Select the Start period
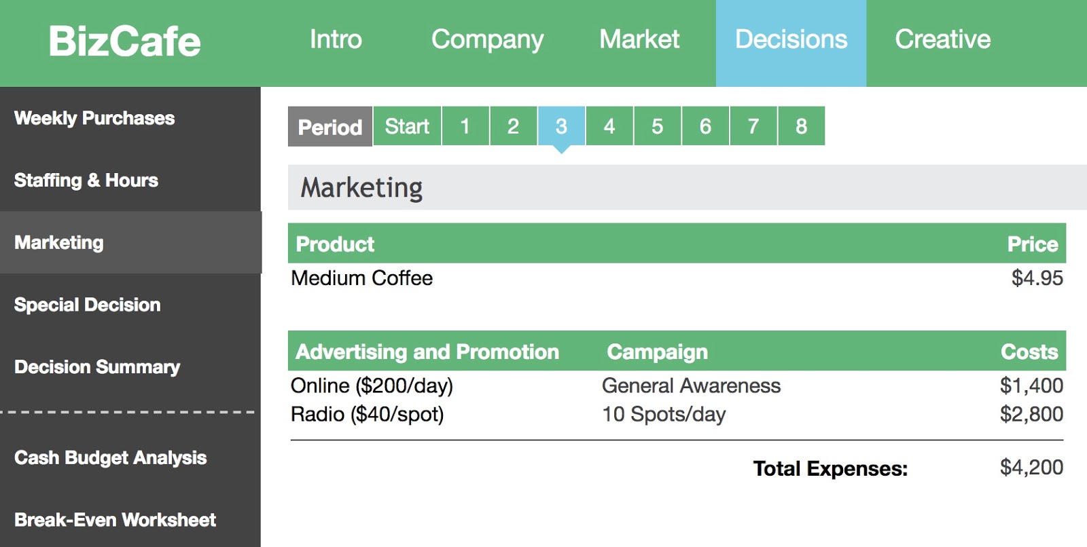 406,126
